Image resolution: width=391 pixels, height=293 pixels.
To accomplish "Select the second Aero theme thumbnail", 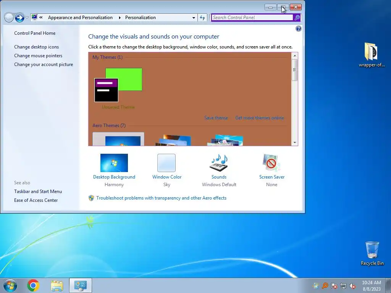I will pyautogui.click(x=173, y=140).
